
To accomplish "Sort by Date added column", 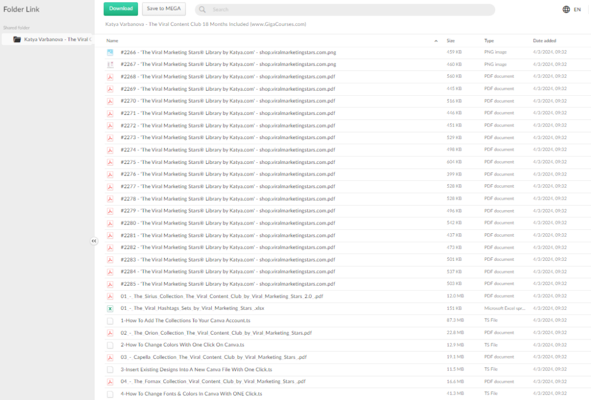I will (x=544, y=41).
